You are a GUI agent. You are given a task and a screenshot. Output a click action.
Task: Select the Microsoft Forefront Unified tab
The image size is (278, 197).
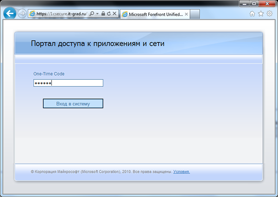pyautogui.click(x=155, y=14)
